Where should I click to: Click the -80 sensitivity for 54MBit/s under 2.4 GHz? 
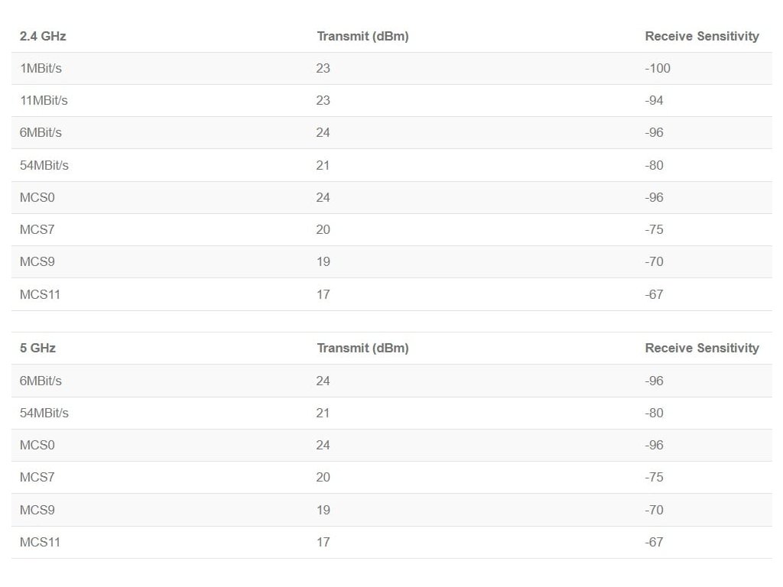pyautogui.click(x=655, y=165)
